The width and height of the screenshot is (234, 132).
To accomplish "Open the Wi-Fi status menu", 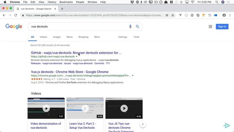I will (x=193, y=2).
